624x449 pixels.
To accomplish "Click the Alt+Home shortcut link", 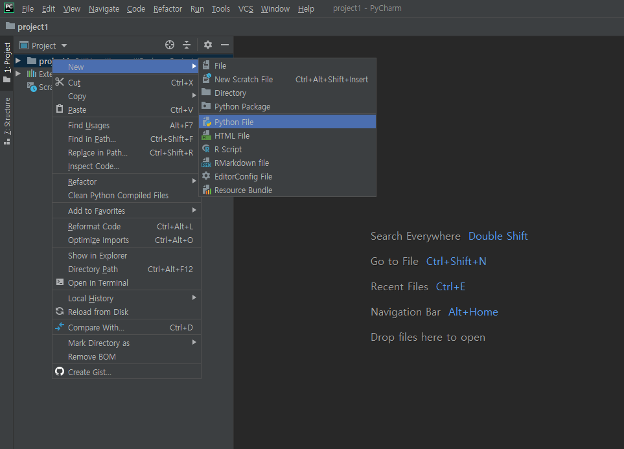I will 473,312.
